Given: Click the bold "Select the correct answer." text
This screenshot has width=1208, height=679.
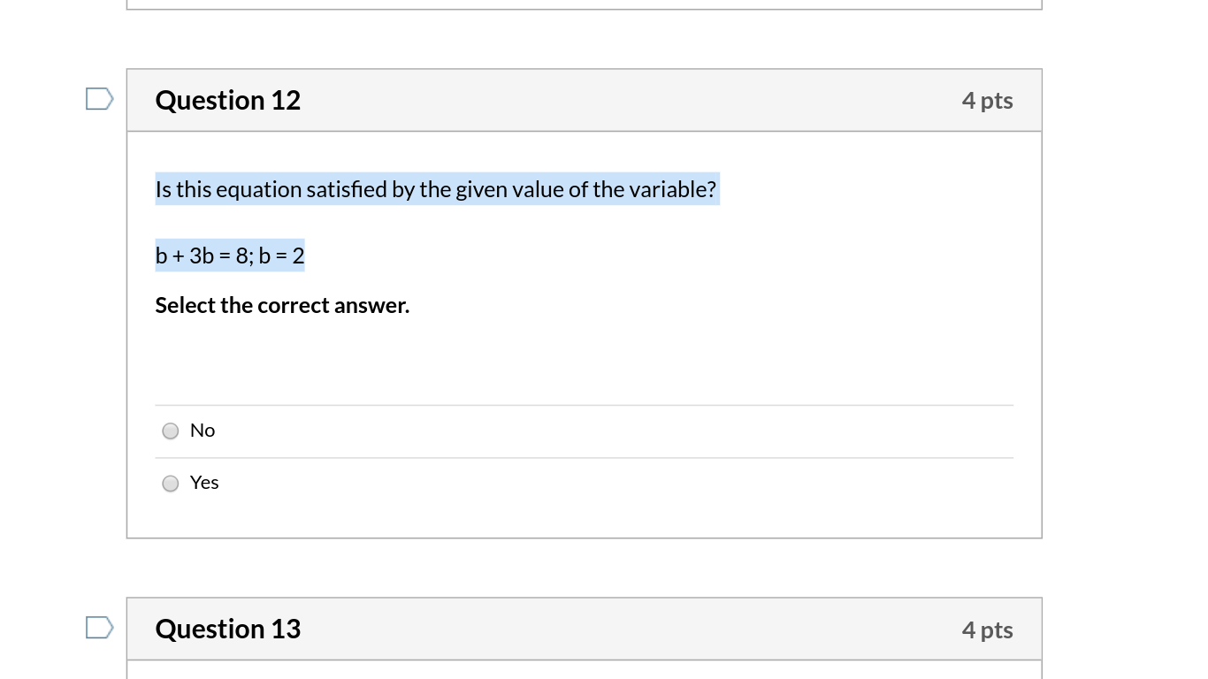Looking at the screenshot, I should pyautogui.click(x=282, y=306).
